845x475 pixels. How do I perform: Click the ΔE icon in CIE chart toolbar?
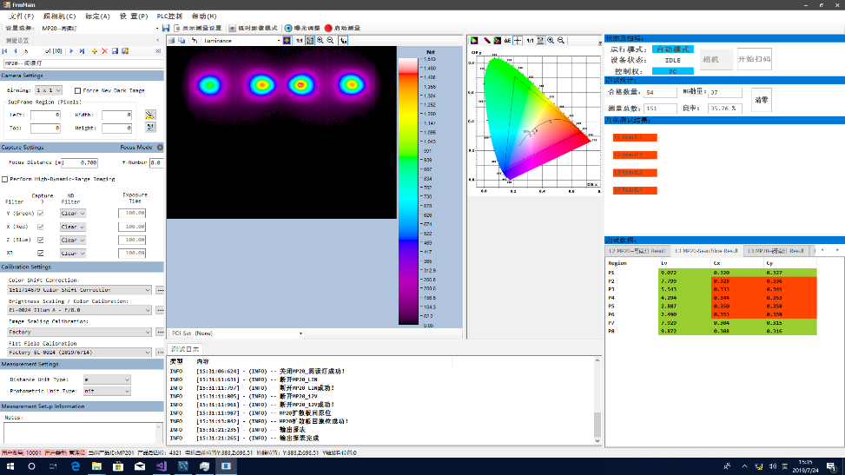click(x=507, y=41)
